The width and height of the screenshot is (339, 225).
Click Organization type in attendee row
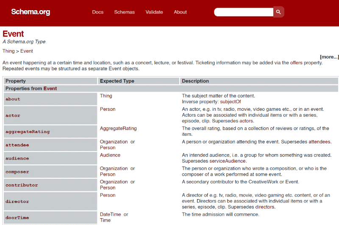click(x=114, y=142)
